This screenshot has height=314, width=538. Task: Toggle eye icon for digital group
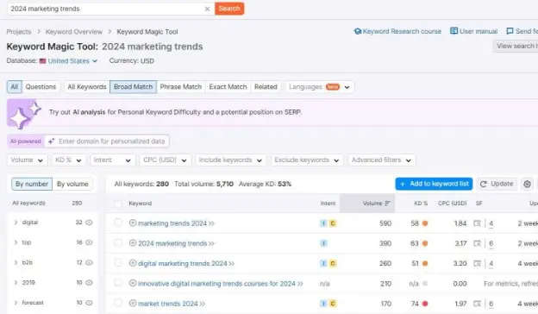[x=89, y=223]
